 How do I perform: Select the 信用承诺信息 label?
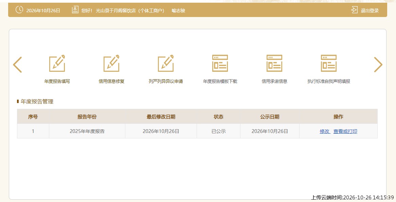pos(274,81)
